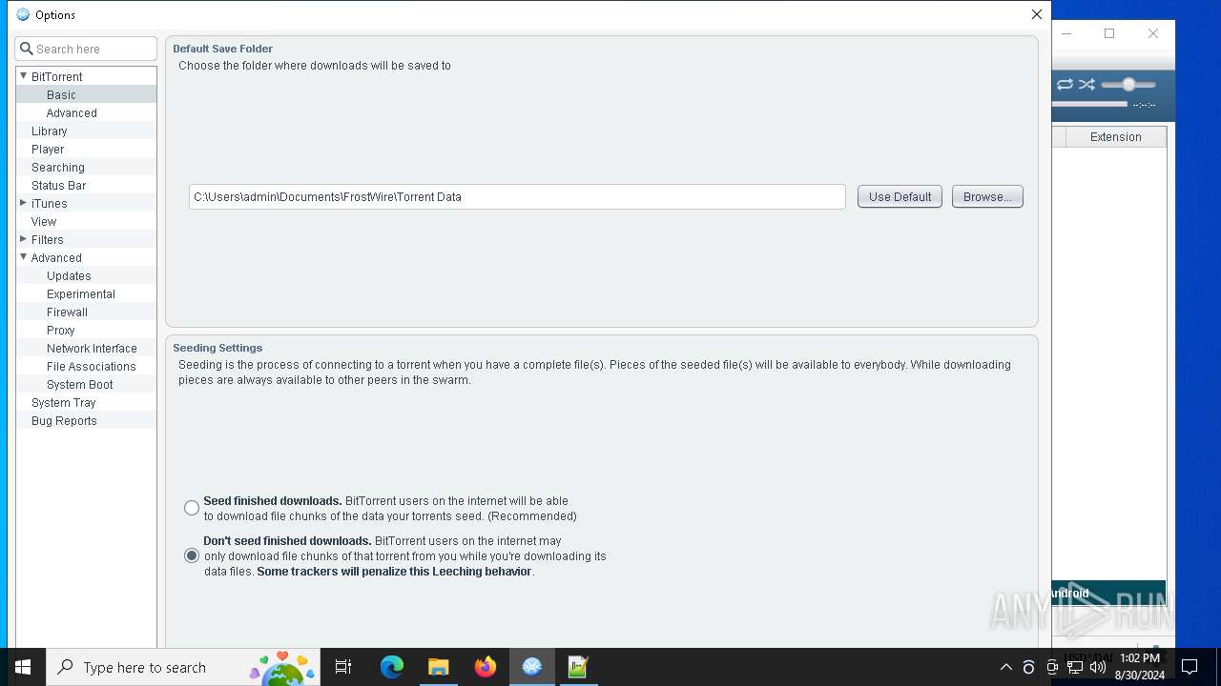
Task: Open the System Boot options page
Action: [x=79, y=384]
